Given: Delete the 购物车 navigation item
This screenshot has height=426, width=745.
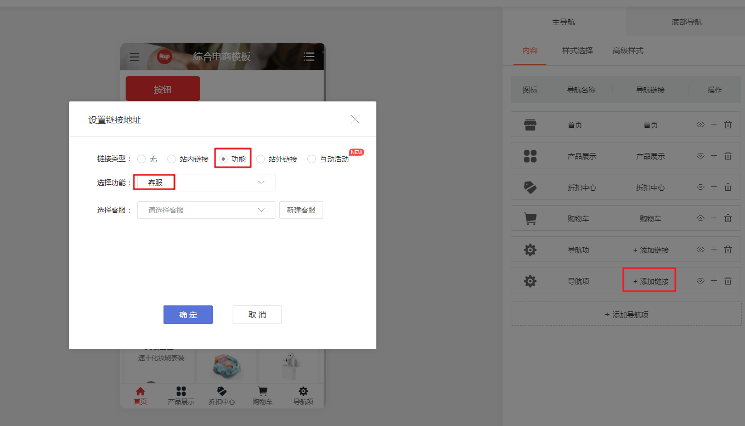Looking at the screenshot, I should point(728,218).
